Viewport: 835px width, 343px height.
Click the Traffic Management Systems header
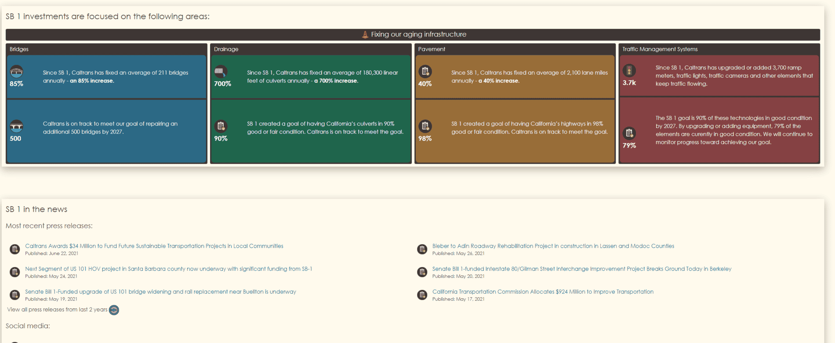(x=719, y=49)
